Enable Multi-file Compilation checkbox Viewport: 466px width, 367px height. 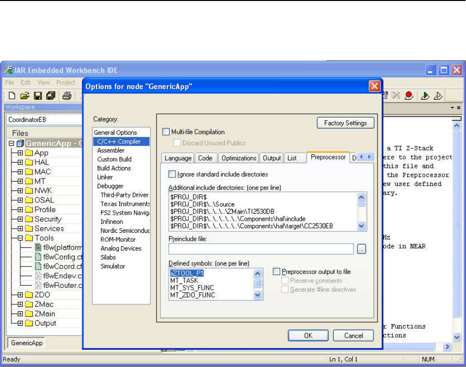coord(166,132)
